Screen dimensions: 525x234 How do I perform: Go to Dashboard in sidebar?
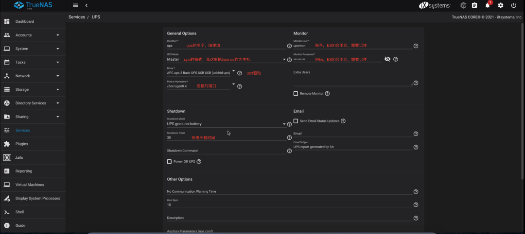pos(33,21)
